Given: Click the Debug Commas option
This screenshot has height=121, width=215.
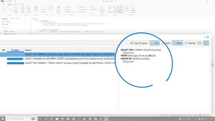Looking at the screenshot, I should [x=69, y=12].
